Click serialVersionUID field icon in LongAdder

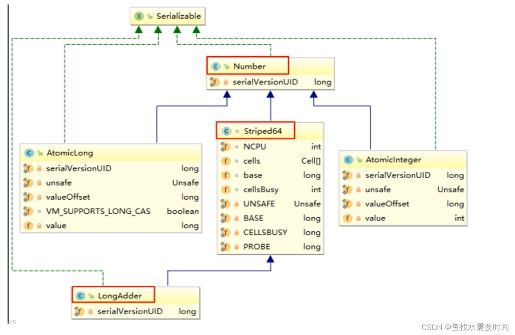pos(79,311)
